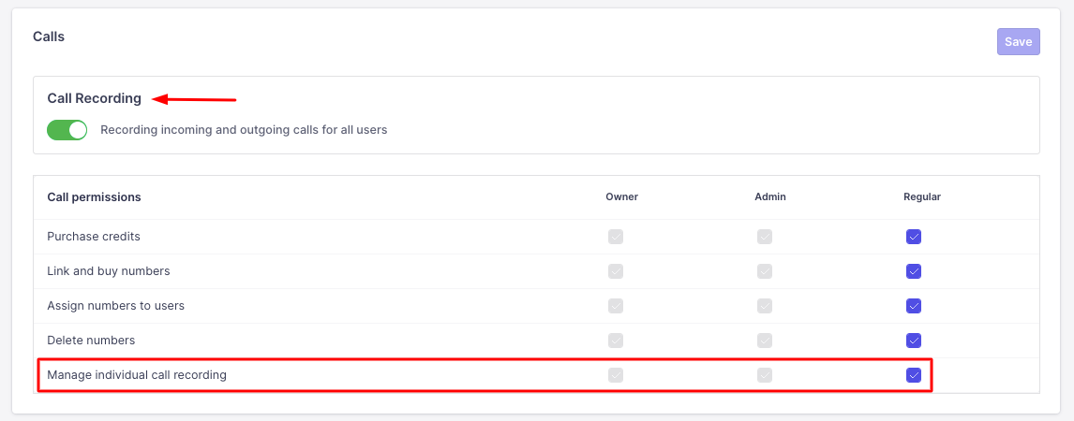Click the Regular column header

(921, 197)
